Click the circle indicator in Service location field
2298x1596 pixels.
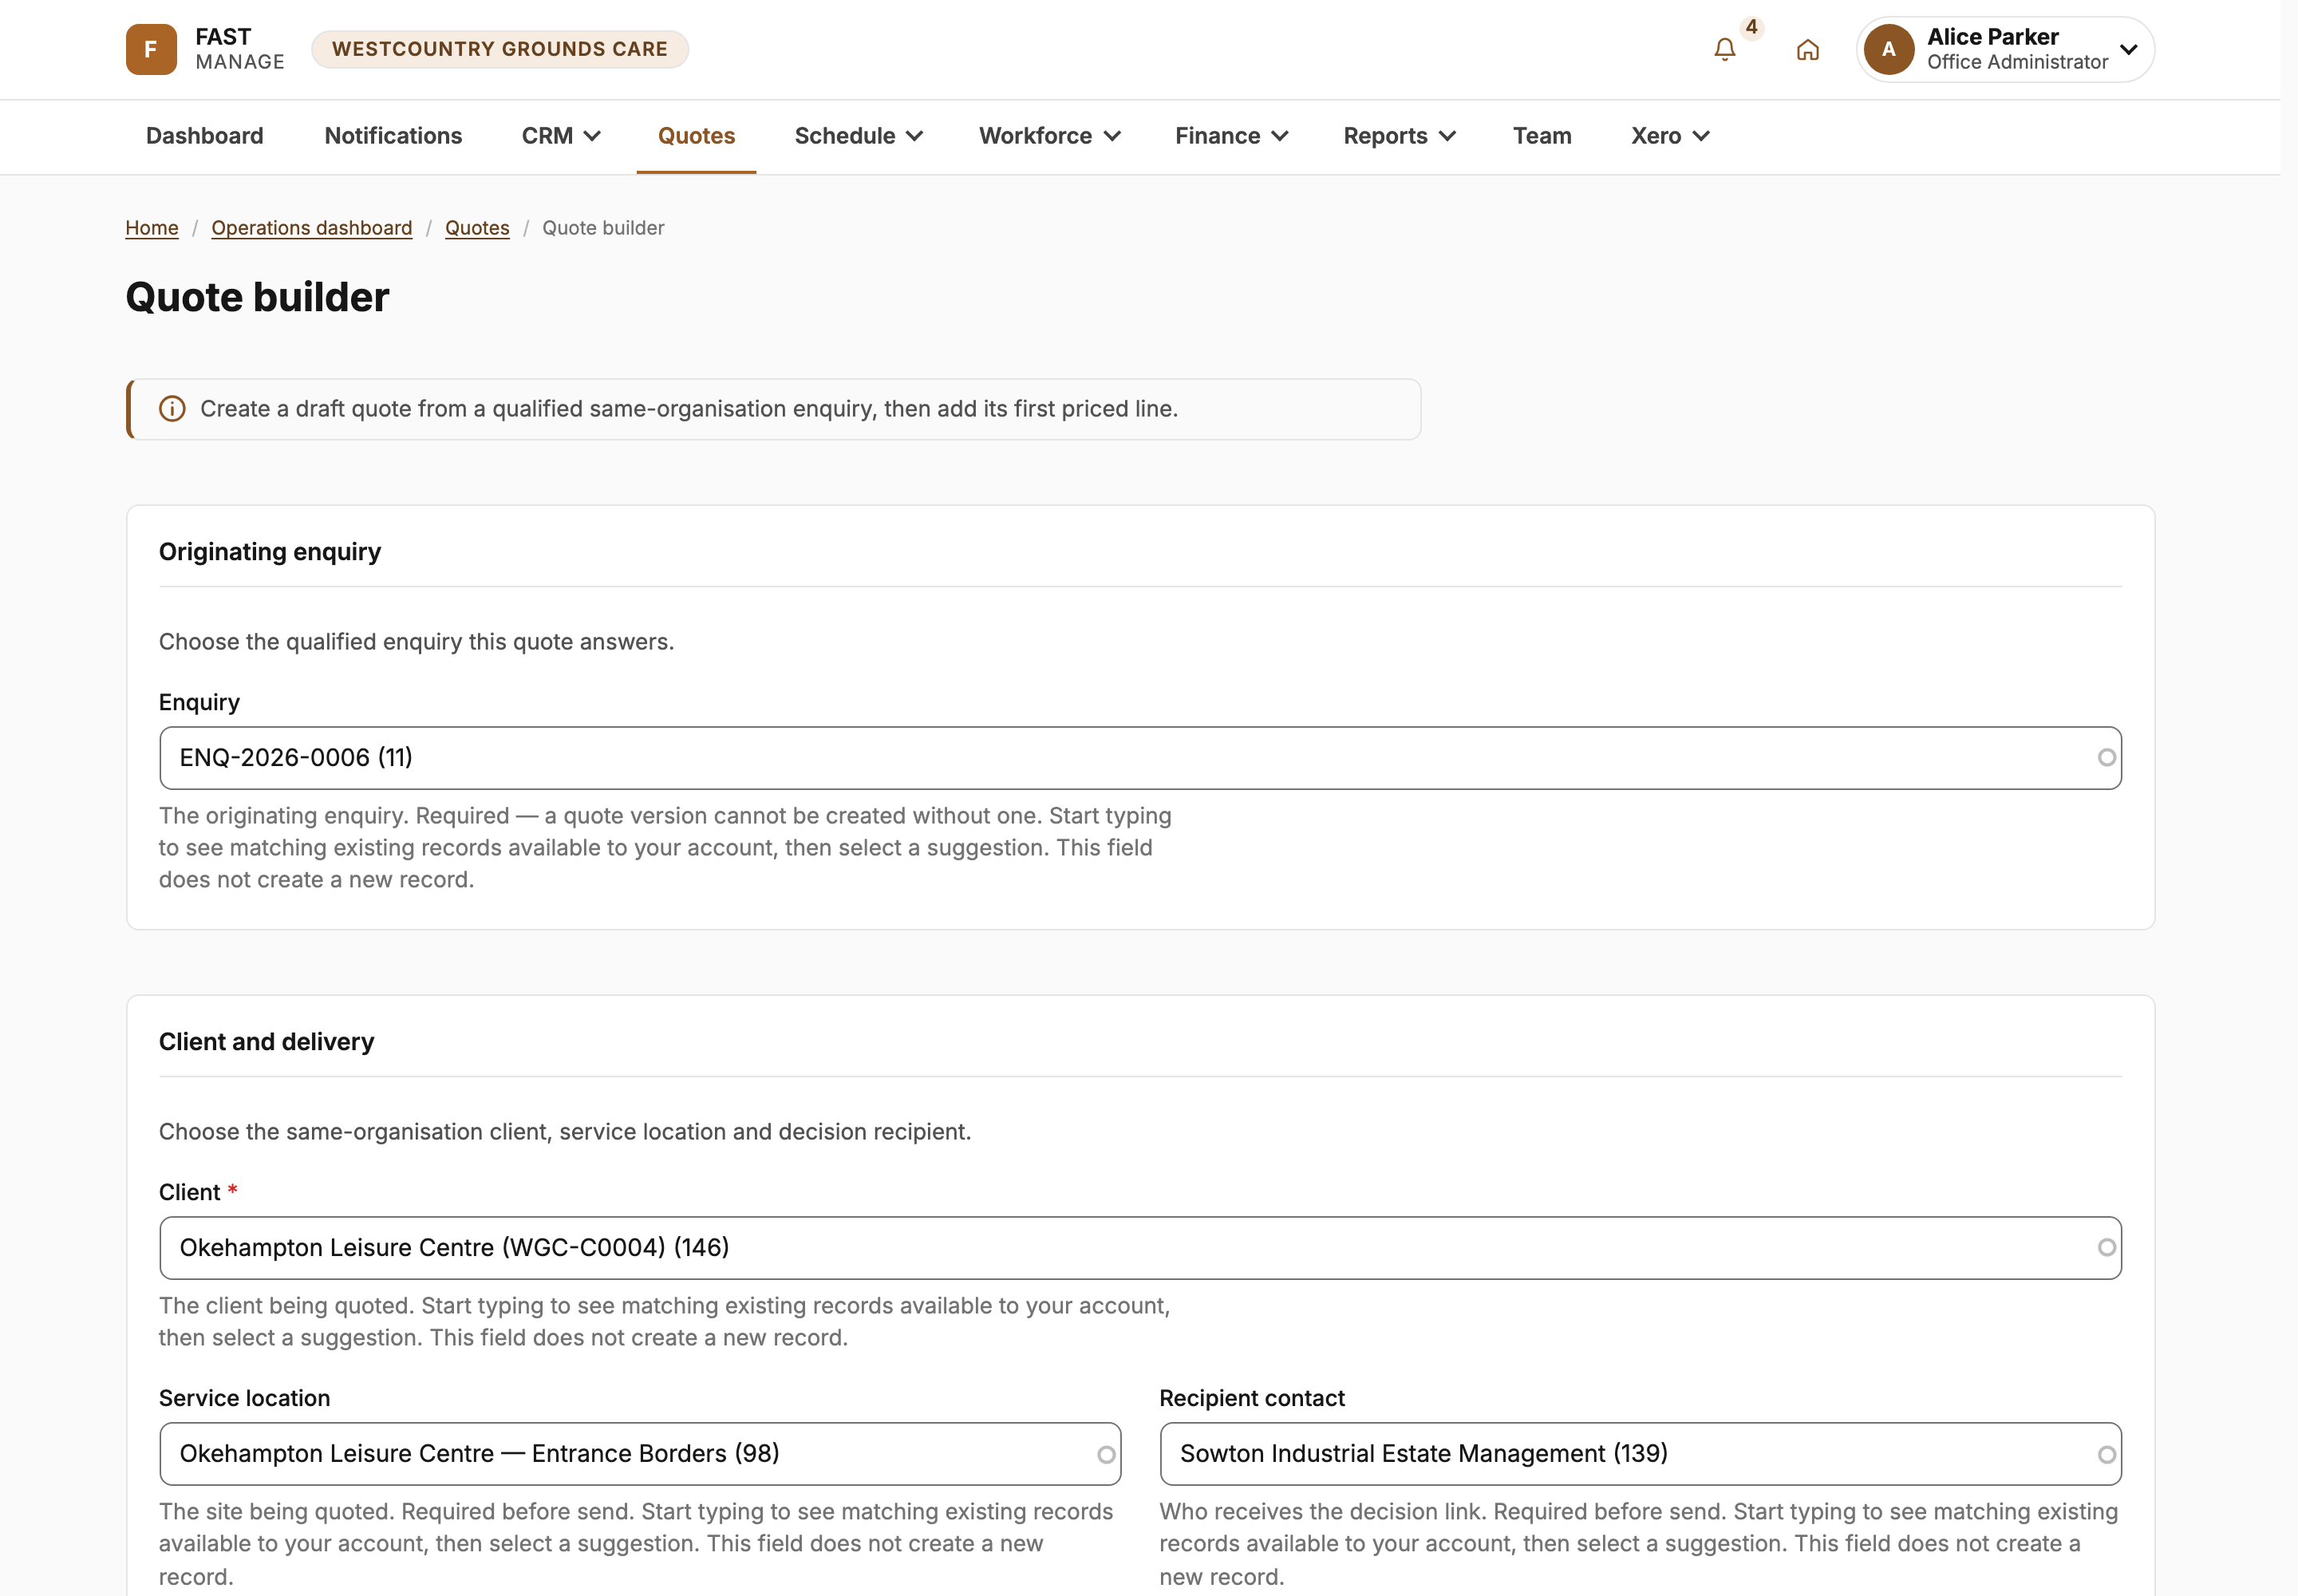point(1106,1454)
